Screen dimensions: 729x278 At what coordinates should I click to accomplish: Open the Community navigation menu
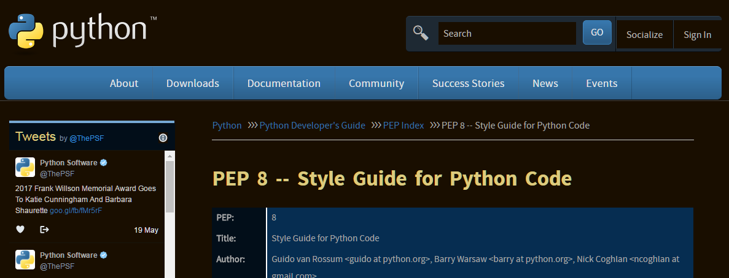376,83
